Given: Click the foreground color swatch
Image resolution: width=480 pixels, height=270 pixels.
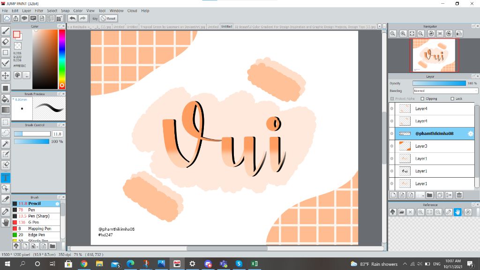Looking at the screenshot, I should pos(16,34).
